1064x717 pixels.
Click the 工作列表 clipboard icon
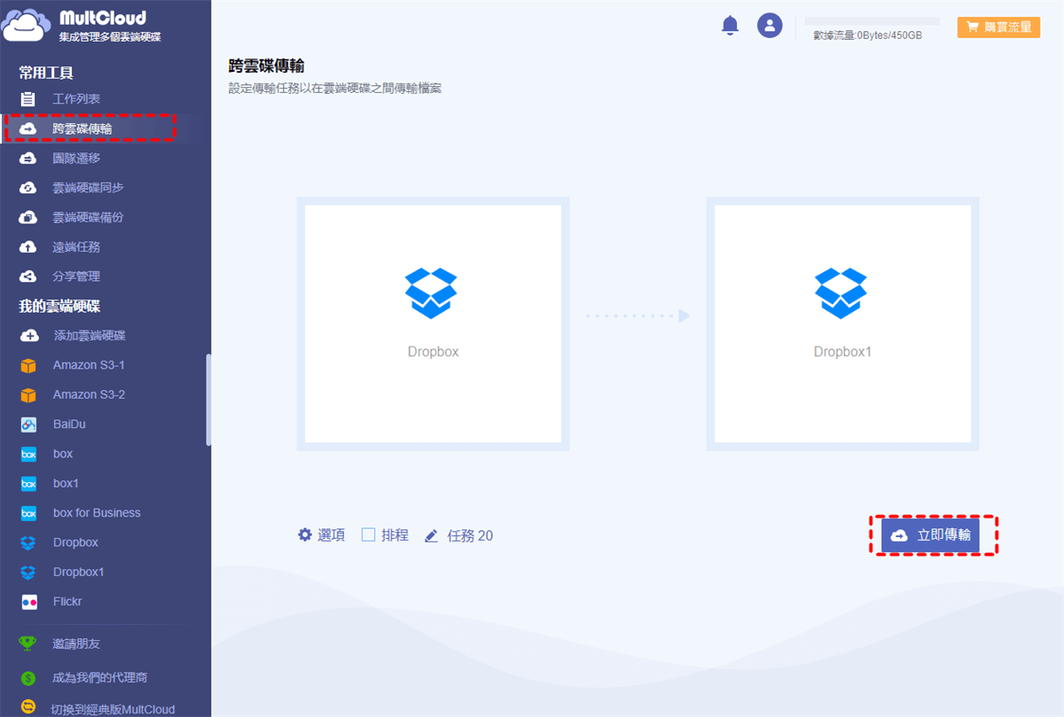(28, 99)
